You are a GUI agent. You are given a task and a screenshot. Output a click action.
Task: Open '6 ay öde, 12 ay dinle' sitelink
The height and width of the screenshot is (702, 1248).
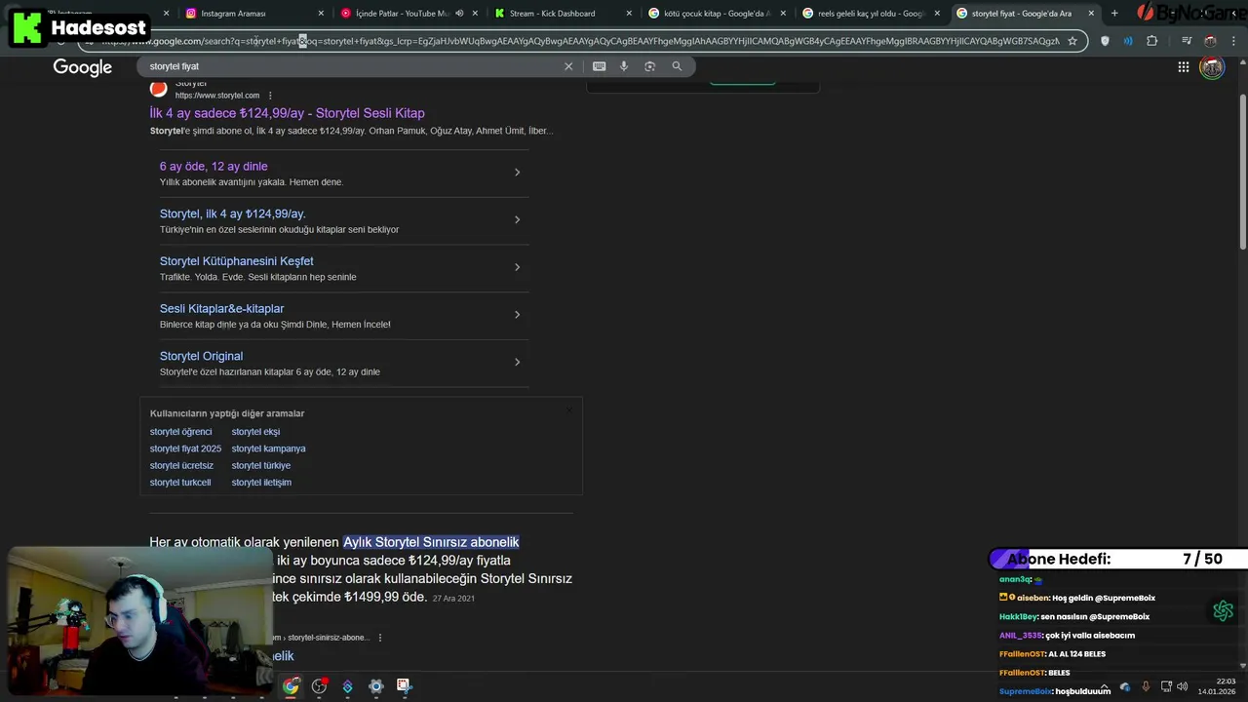(x=214, y=167)
